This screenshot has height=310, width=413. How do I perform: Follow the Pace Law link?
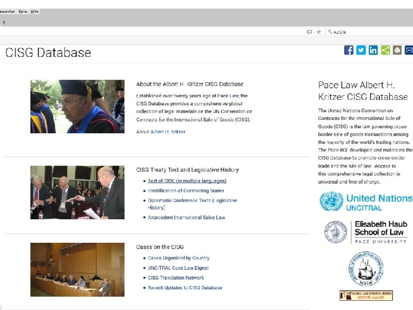228,96
